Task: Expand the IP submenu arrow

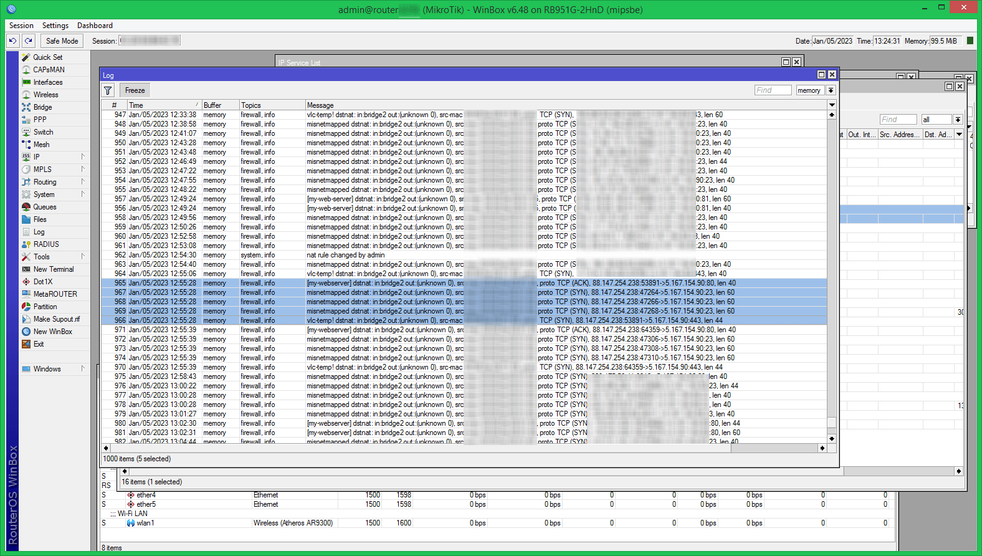Action: [83, 157]
